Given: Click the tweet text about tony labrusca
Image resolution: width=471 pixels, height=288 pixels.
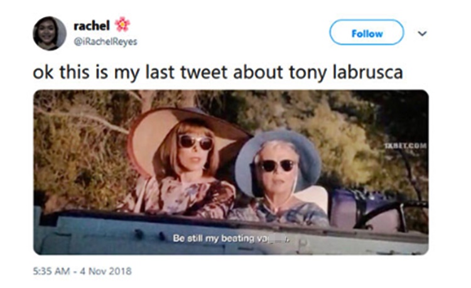Looking at the screenshot, I should pos(218,72).
